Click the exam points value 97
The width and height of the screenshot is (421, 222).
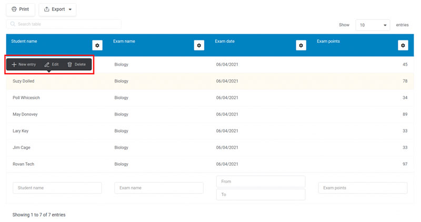[x=405, y=164]
